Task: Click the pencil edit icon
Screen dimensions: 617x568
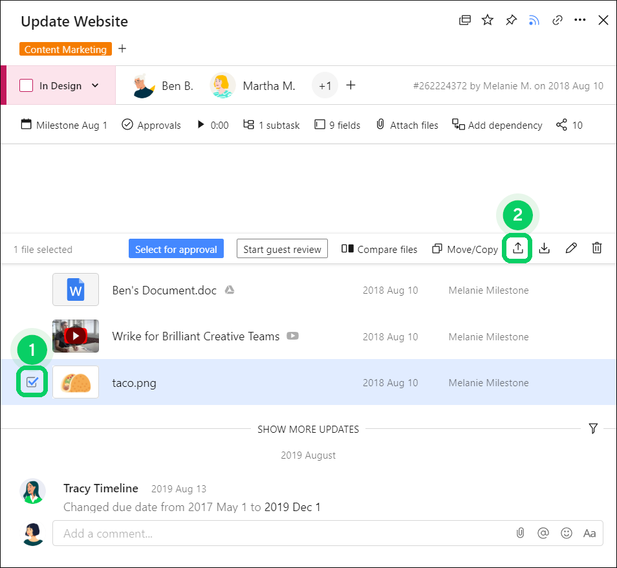Action: [571, 249]
